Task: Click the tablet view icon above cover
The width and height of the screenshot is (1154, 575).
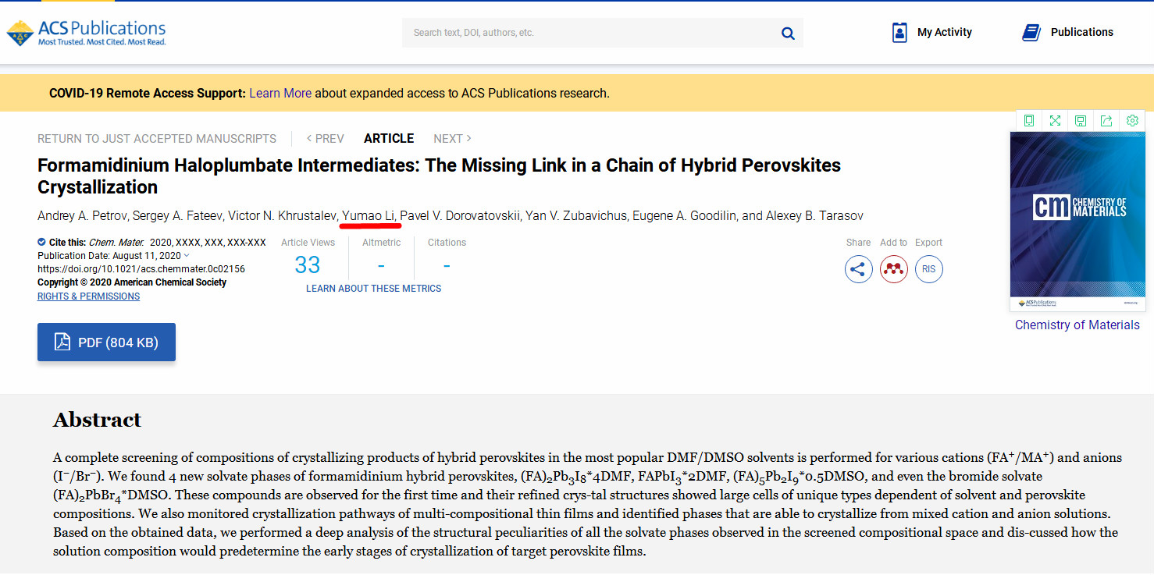Action: 1029,120
